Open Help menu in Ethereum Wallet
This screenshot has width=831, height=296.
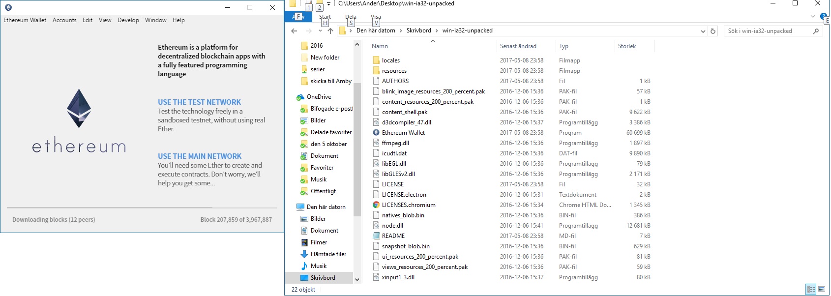[x=178, y=20]
